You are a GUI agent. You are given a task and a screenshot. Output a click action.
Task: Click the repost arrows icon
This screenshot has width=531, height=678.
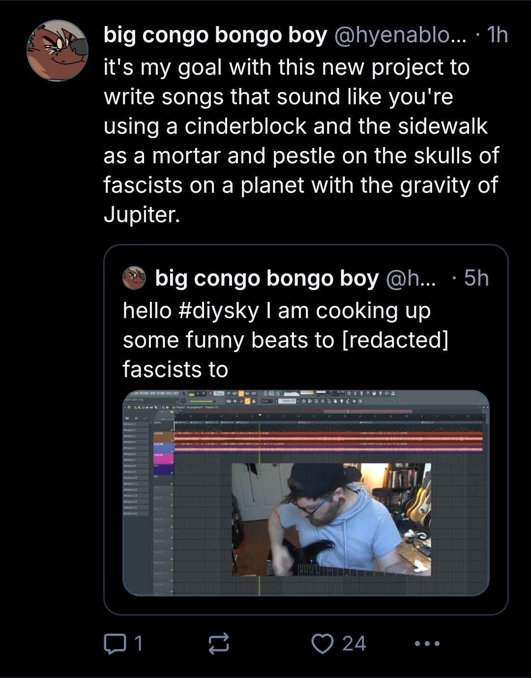point(219,644)
